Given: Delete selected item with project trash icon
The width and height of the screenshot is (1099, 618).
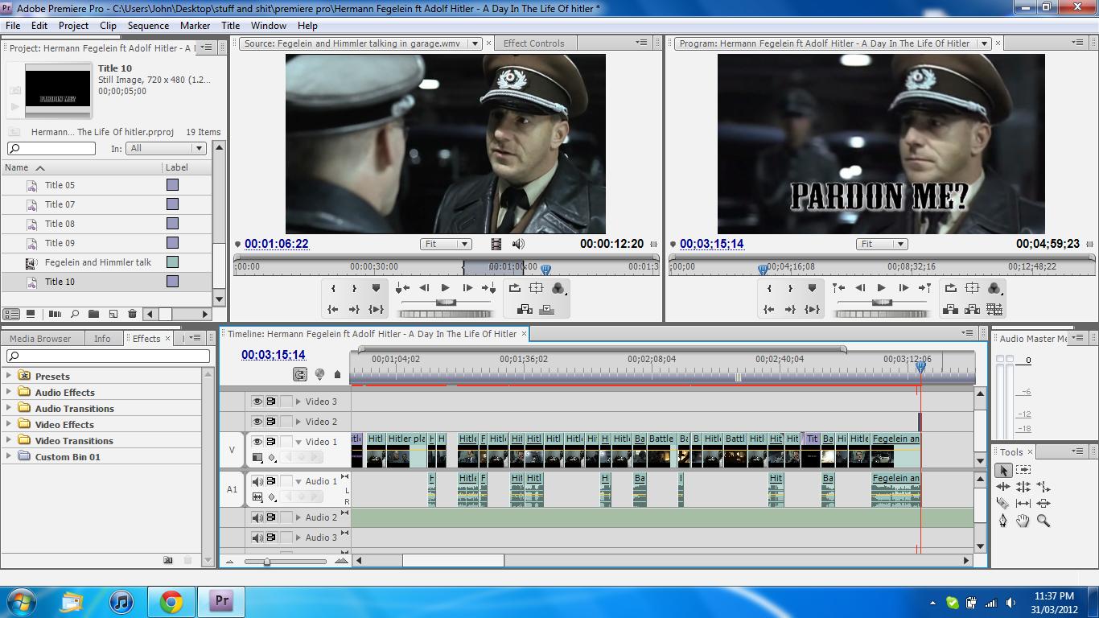Looking at the screenshot, I should click(132, 314).
